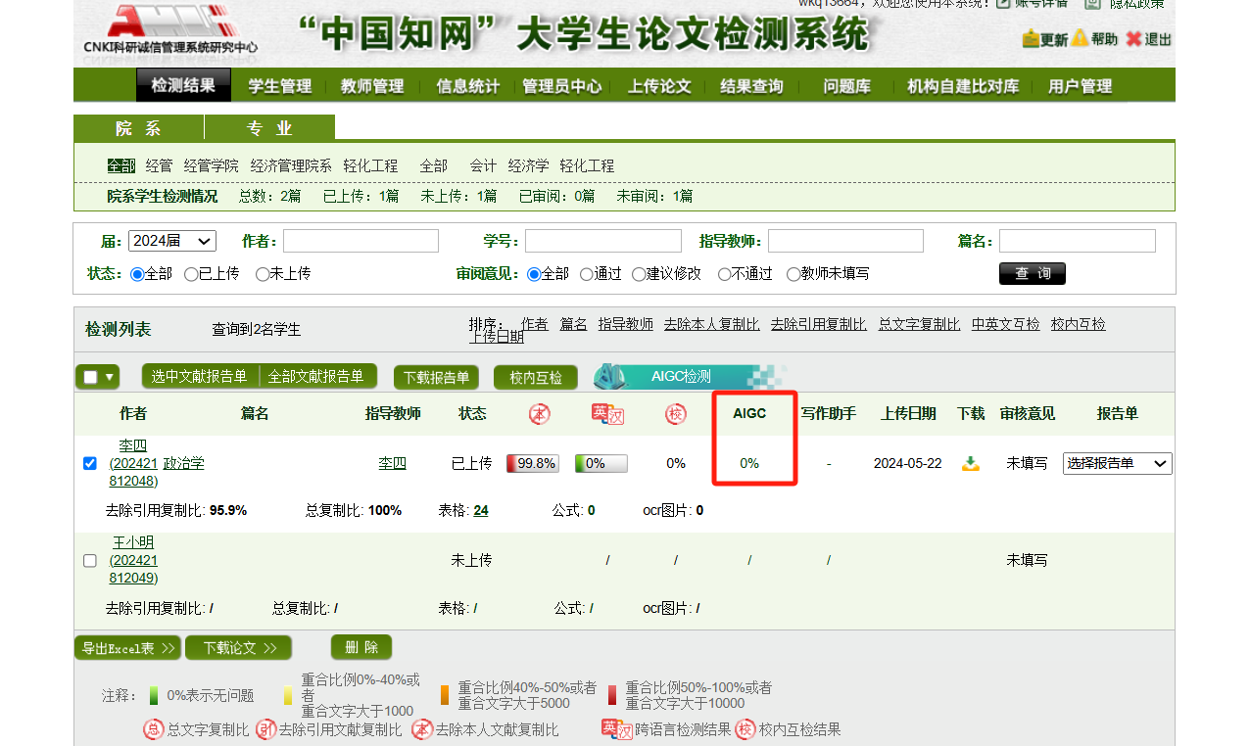Click the 王小明 author link
Screen dimensions: 1250x746
133,542
